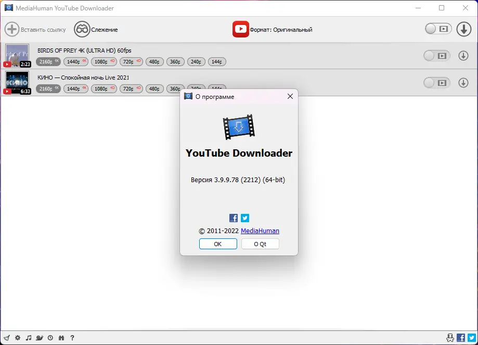
Task: Click the BIRDS OF PREY video thumbnail
Action: point(17,56)
